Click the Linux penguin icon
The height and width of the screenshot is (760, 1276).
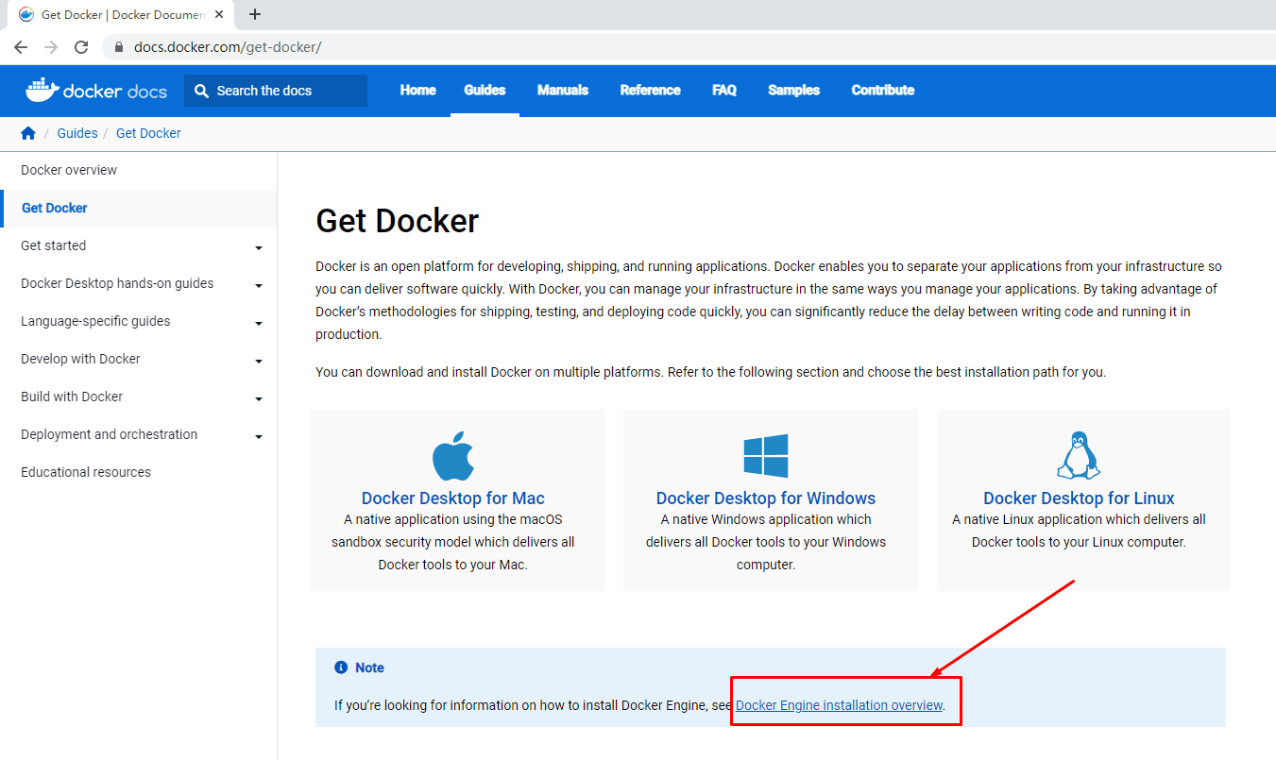(1079, 455)
